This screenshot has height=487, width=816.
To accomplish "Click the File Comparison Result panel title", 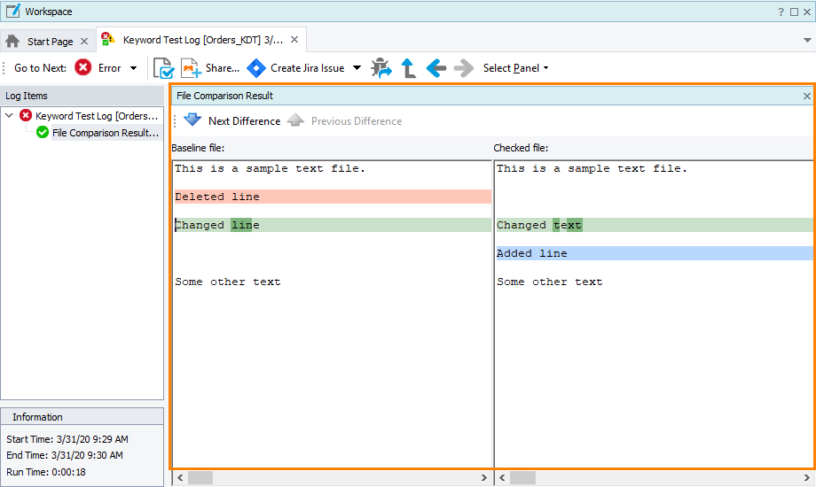I will tap(224, 96).
